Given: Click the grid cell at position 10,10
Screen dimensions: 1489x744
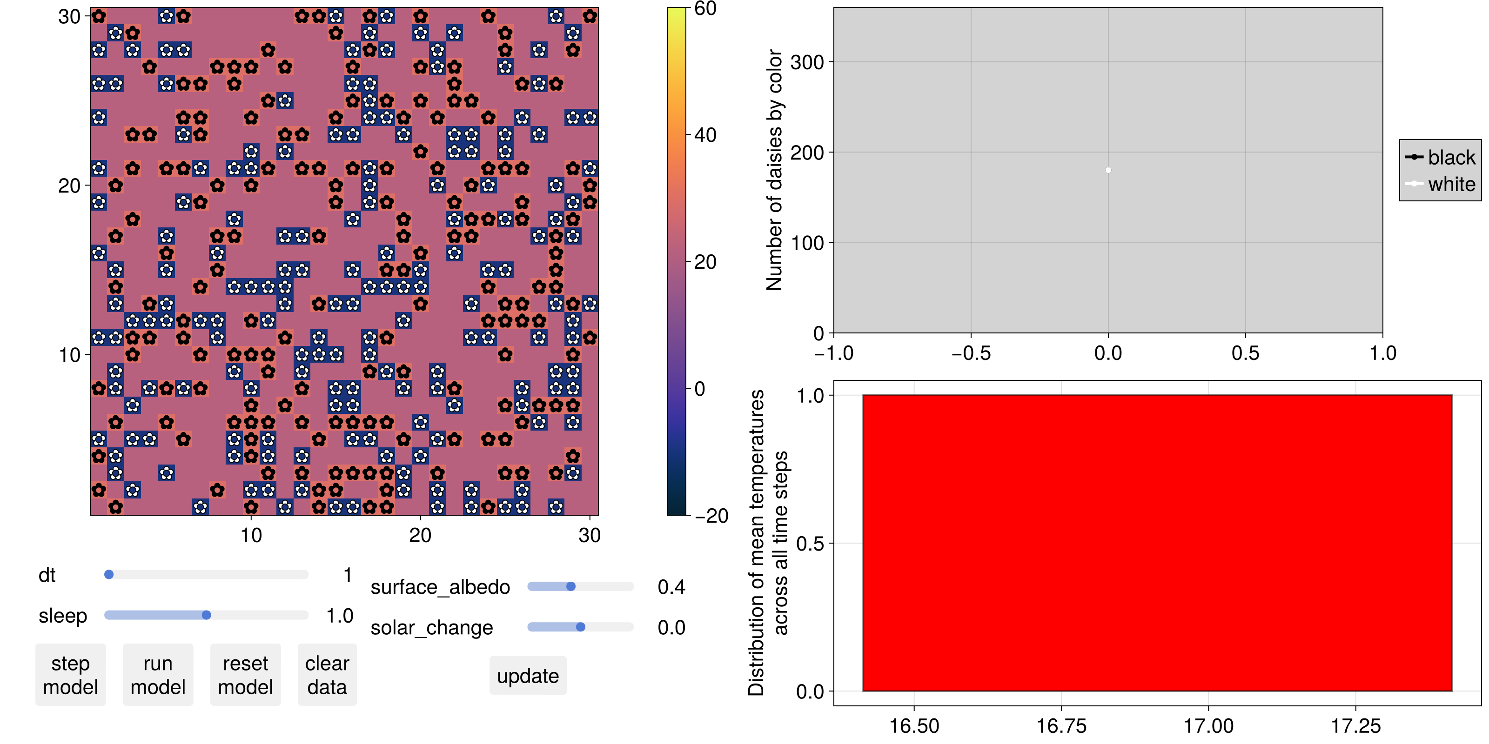Looking at the screenshot, I should coord(9,9).
